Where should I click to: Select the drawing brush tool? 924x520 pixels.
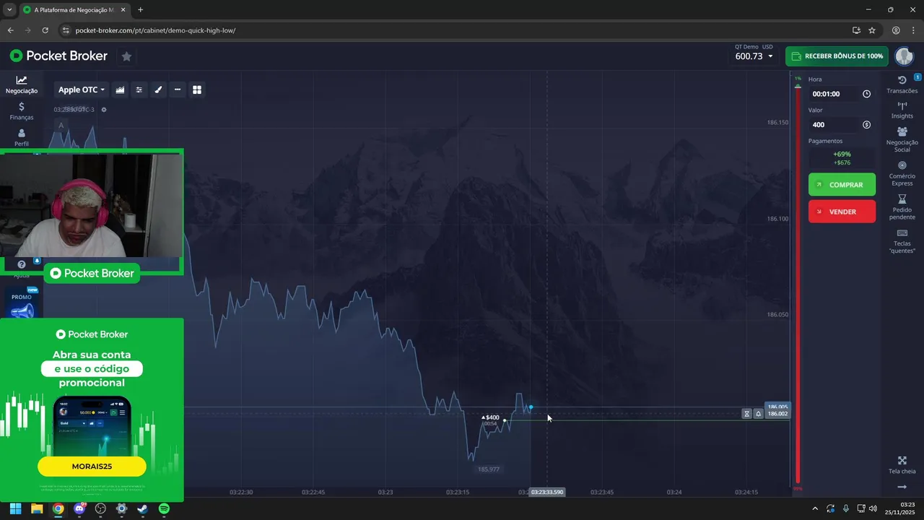tap(158, 90)
